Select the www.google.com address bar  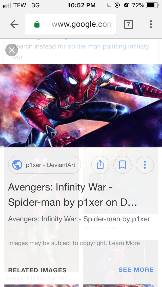(x=70, y=24)
